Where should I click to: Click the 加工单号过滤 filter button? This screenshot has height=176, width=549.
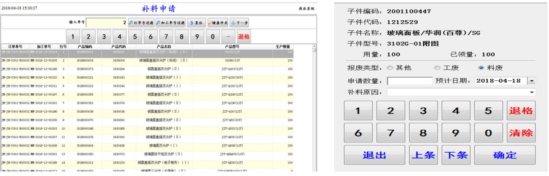coord(171,22)
